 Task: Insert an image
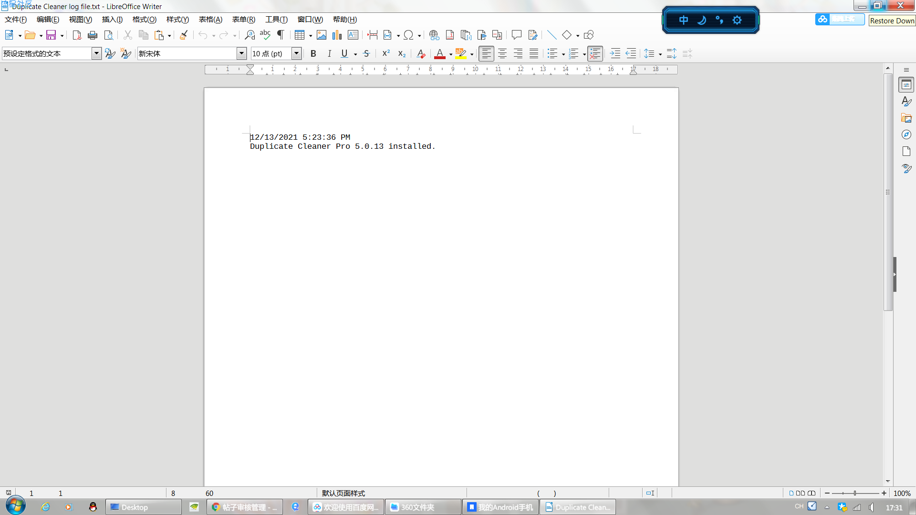click(322, 35)
